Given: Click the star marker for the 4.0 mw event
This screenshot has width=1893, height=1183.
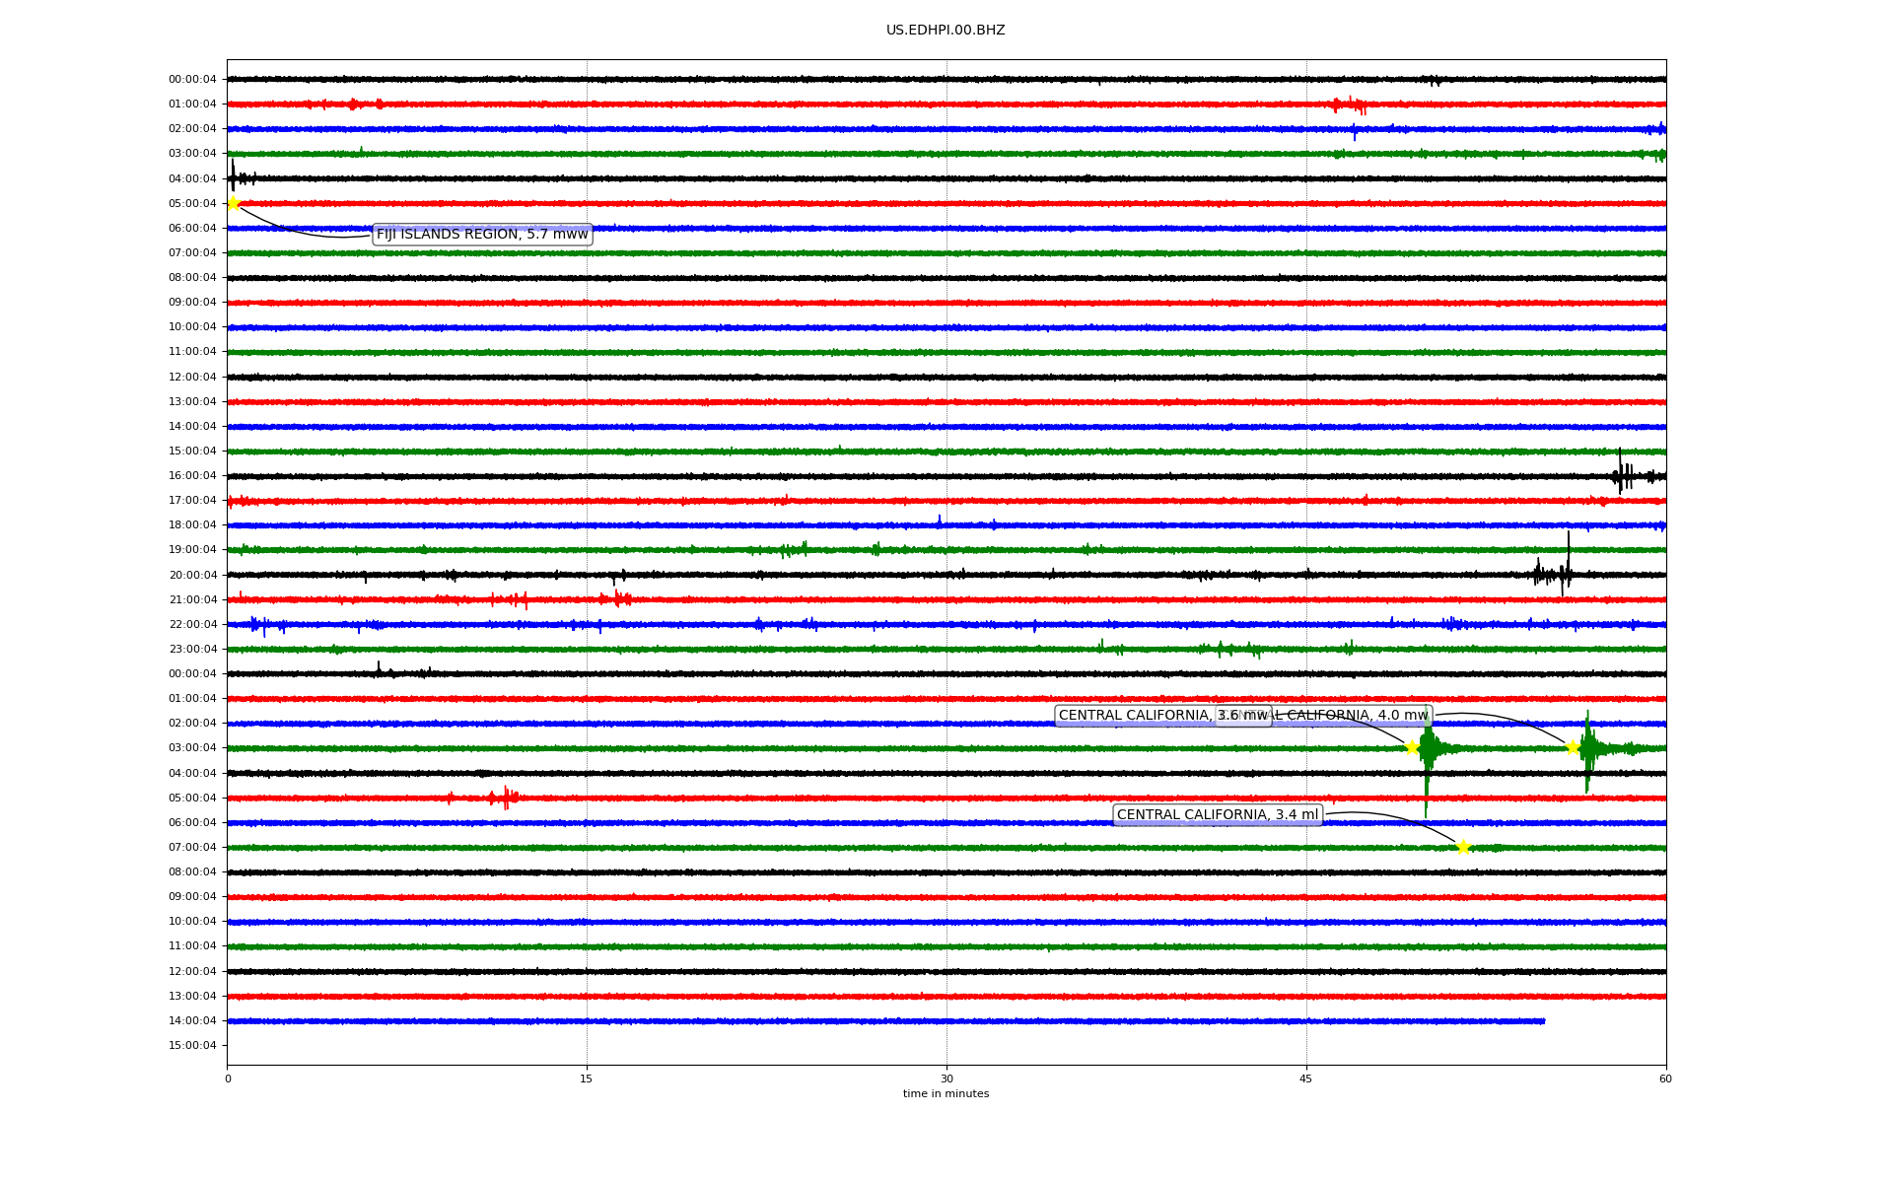Looking at the screenshot, I should pos(1573,747).
